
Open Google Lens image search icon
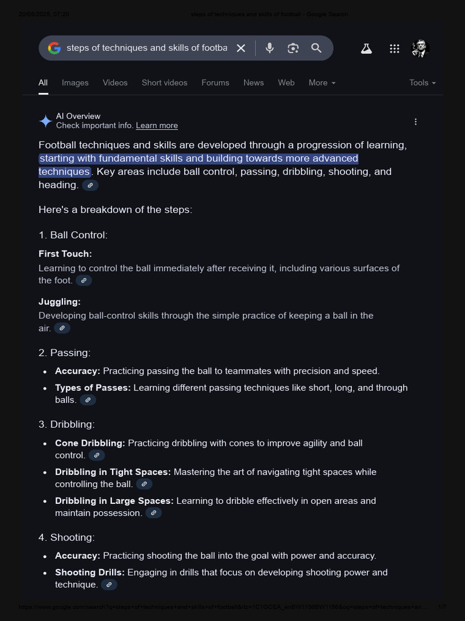(292, 49)
